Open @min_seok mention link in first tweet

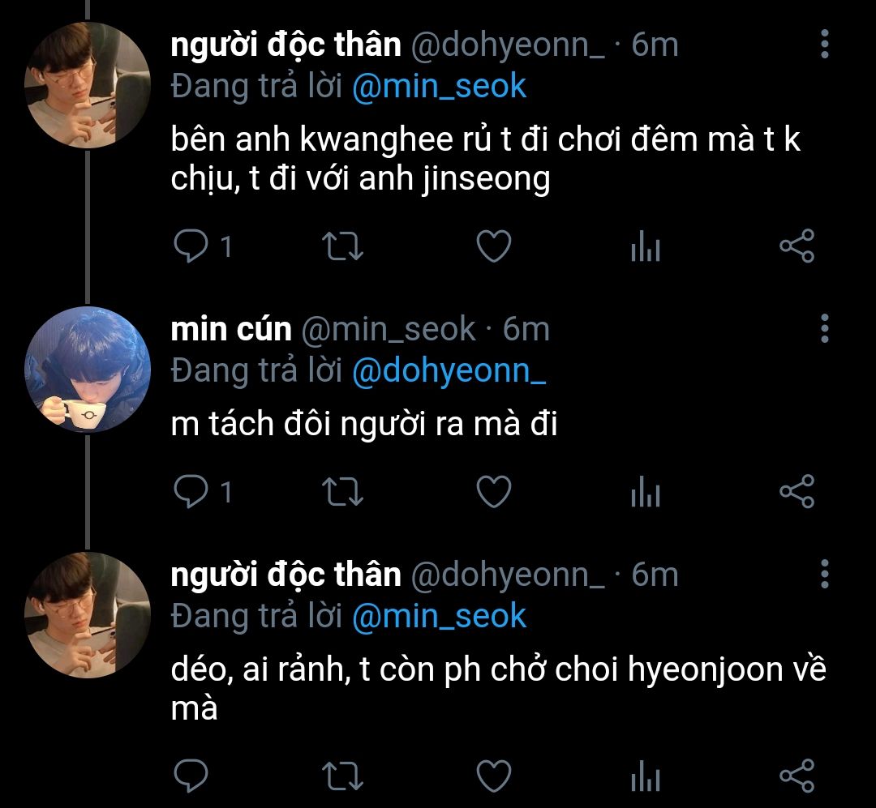[439, 87]
